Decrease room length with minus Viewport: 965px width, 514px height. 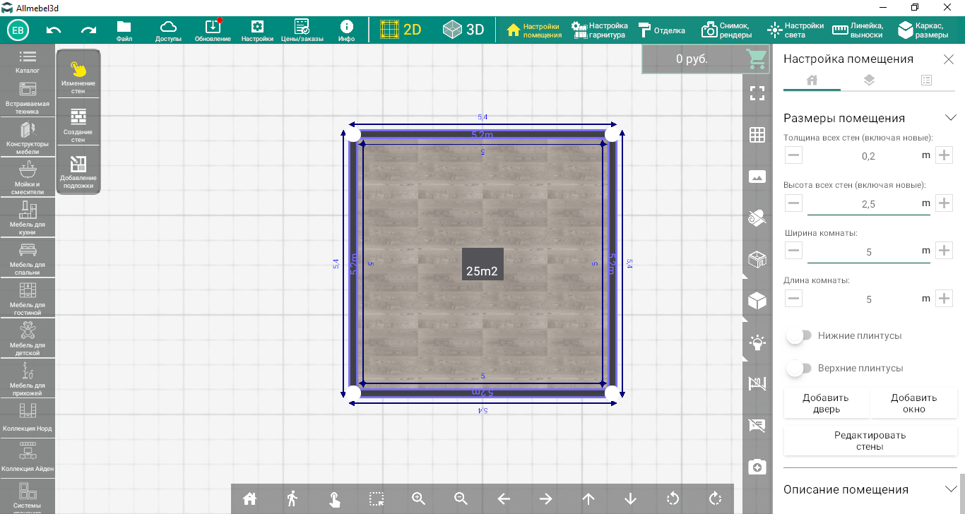point(793,299)
